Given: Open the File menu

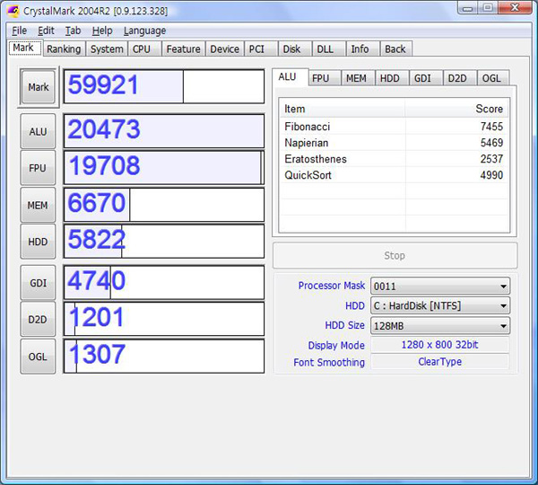Looking at the screenshot, I should pos(19,31).
